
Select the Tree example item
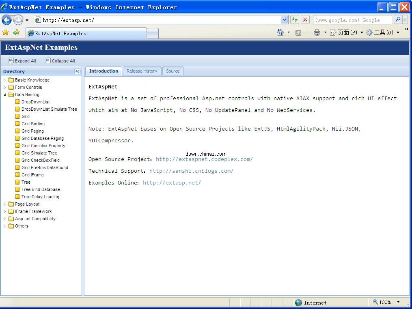point(26,182)
